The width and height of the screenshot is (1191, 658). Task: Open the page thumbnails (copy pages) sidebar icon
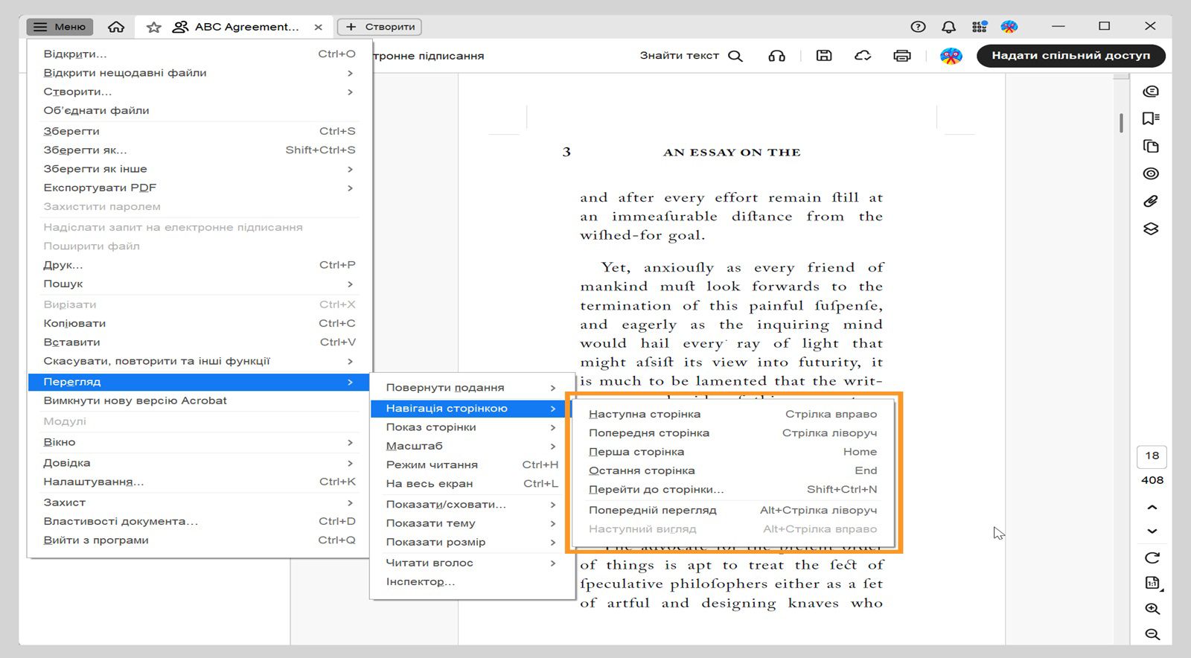tap(1151, 147)
